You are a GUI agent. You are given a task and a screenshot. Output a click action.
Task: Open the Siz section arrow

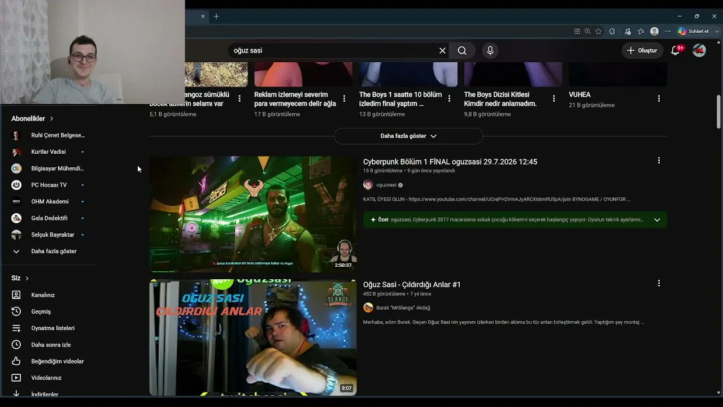coord(27,278)
